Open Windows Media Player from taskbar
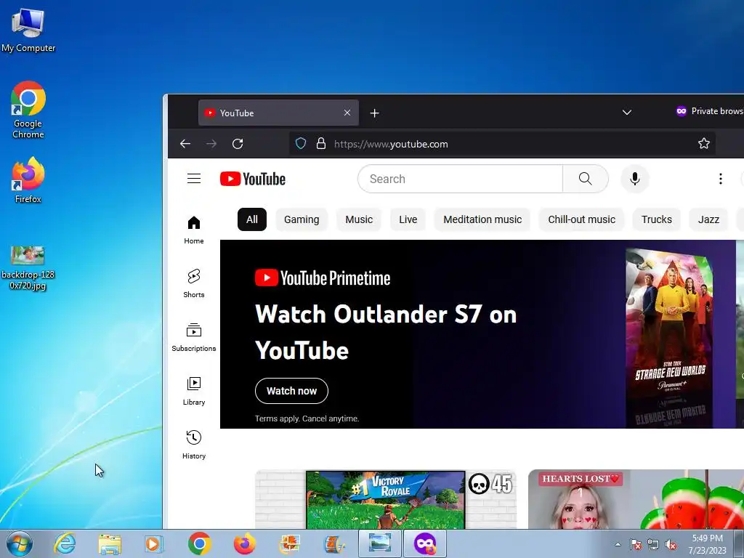This screenshot has height=558, width=744. pyautogui.click(x=154, y=543)
